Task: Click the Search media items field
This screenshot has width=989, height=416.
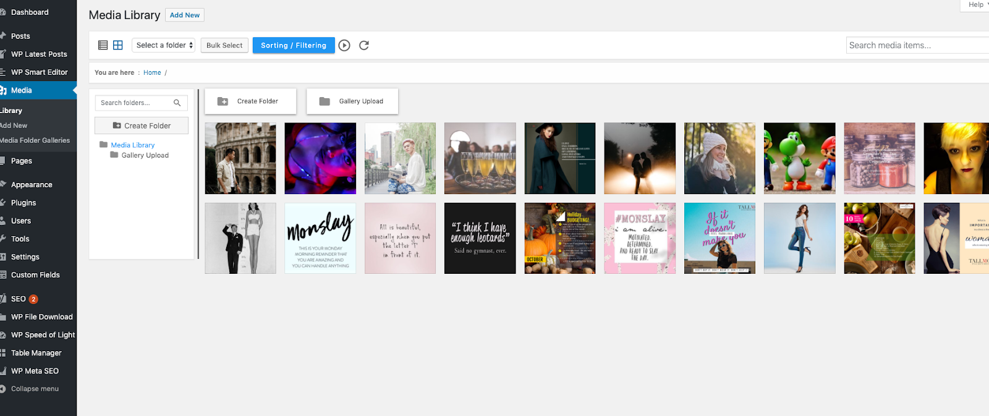Action: (x=917, y=45)
